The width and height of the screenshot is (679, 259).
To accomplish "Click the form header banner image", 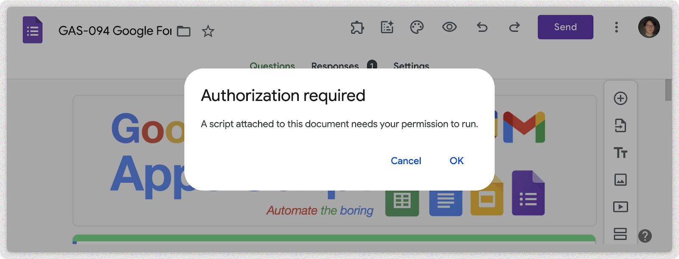I will pos(334,161).
